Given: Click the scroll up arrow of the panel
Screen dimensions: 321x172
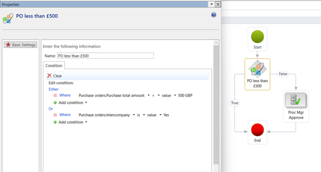Looking at the screenshot, I should click(216, 42).
